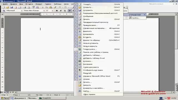
Task: Open the Файл menu
Action: click(5, 4)
